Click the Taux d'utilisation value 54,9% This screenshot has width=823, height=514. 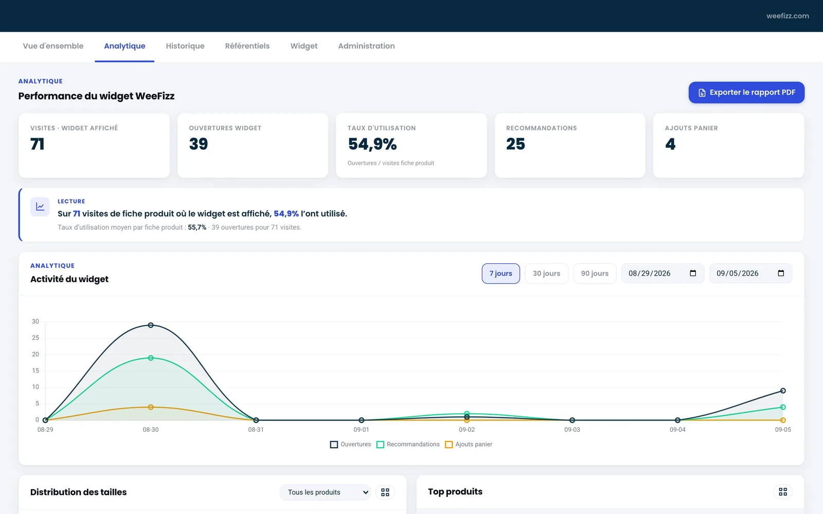[x=372, y=144]
